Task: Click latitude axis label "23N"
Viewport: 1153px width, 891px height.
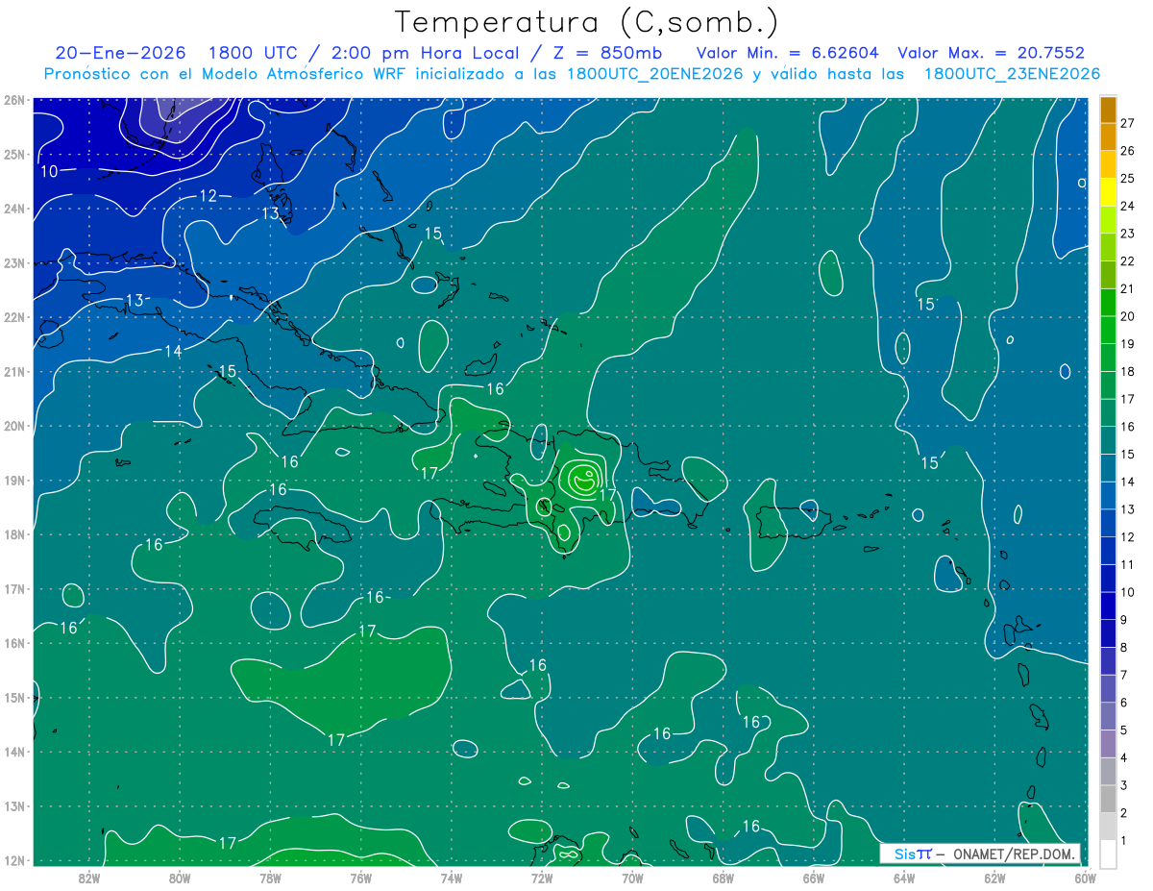Action: click(13, 263)
